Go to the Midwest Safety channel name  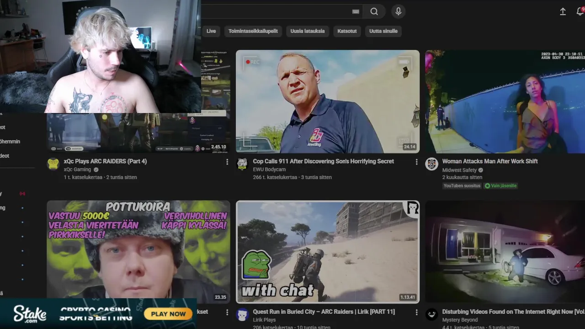459,170
